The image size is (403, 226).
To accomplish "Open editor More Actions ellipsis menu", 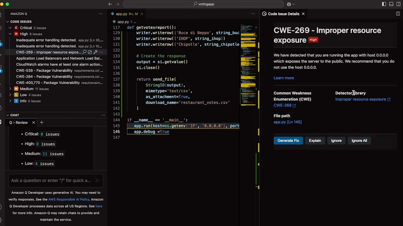I will (x=253, y=14).
